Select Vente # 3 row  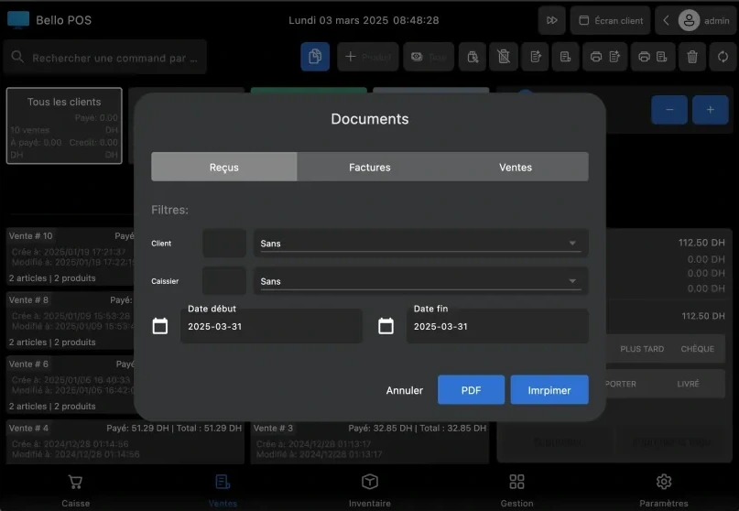(370, 441)
